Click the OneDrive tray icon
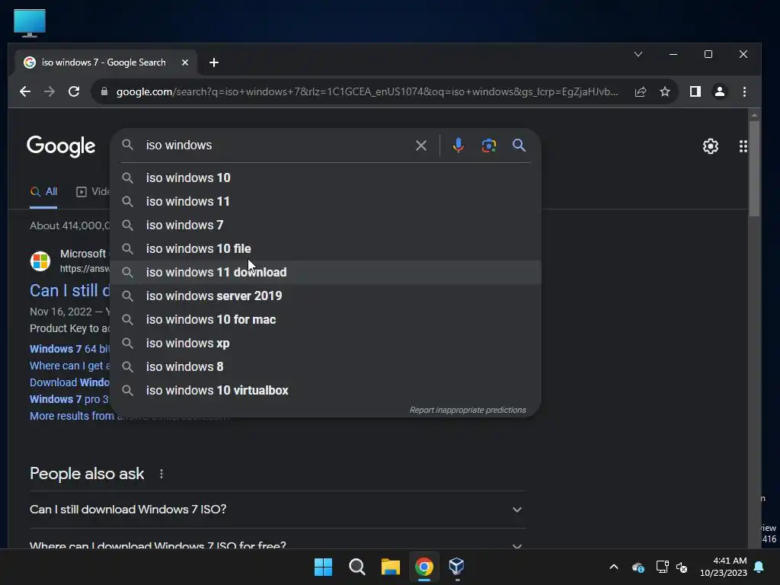Screen dimensions: 780x585 click(638, 567)
